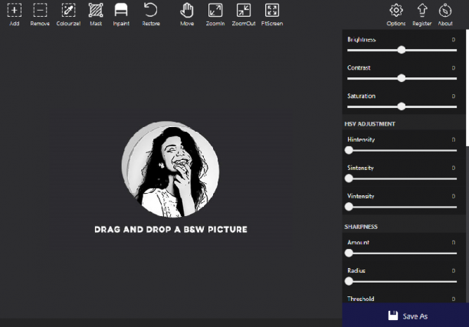
Task: Click the Hintensity slider handle
Action: [349, 150]
